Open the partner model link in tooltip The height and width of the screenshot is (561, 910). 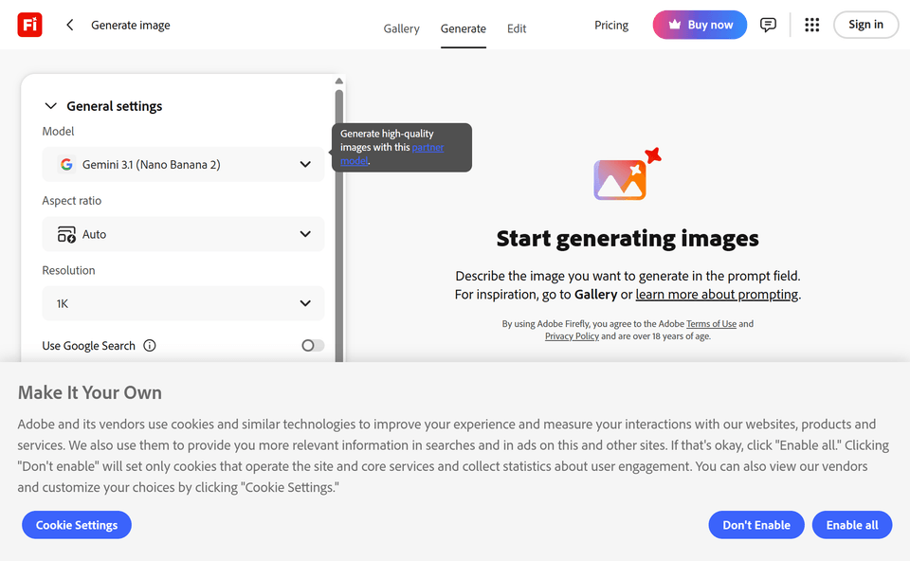click(x=428, y=147)
